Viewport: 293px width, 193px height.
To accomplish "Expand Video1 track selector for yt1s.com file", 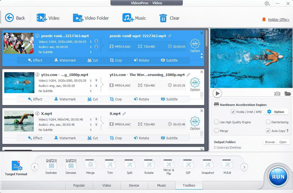I will [91, 81].
